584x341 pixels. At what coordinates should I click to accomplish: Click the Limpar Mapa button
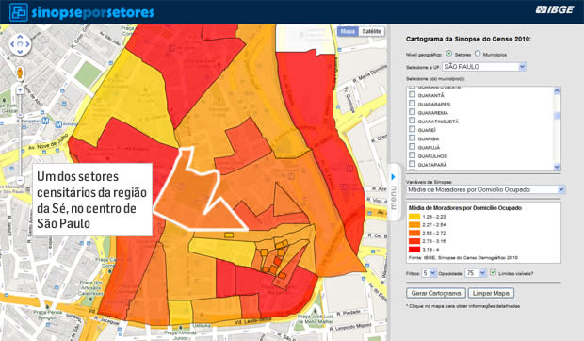click(x=491, y=293)
